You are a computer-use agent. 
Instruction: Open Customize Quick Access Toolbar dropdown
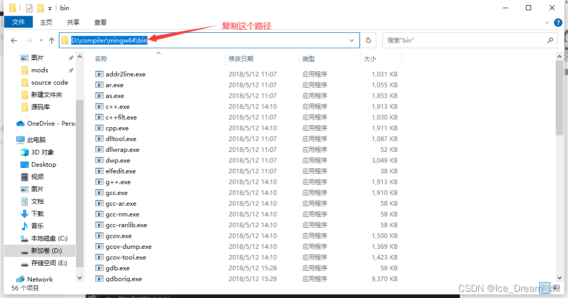click(x=50, y=8)
